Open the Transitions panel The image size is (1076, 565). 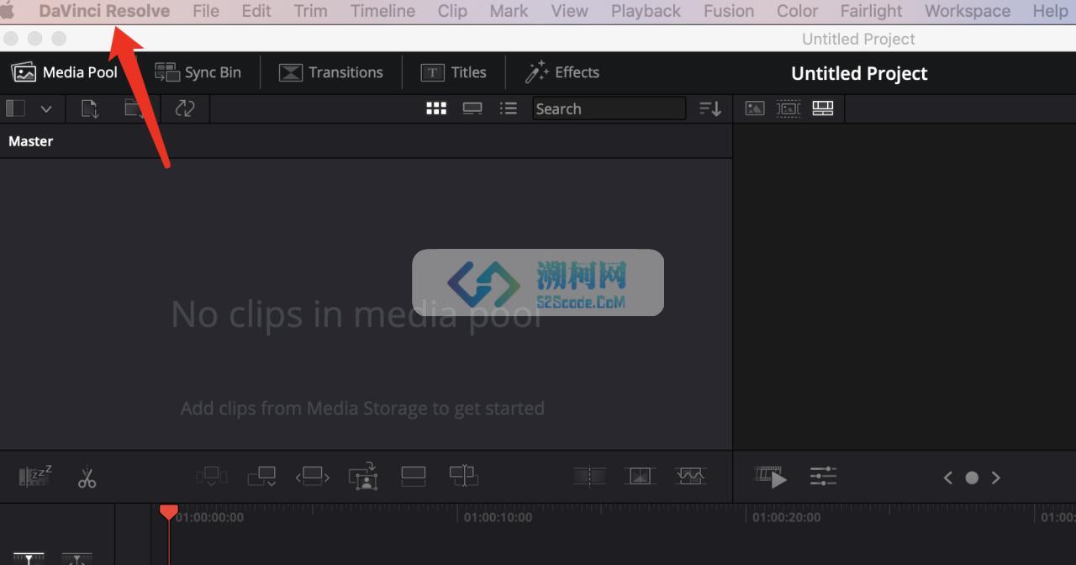(330, 72)
